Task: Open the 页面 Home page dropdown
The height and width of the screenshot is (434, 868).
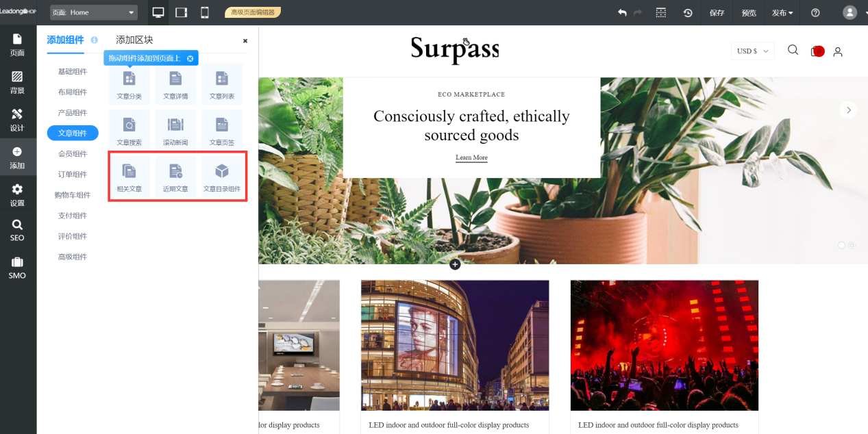Action: [94, 12]
